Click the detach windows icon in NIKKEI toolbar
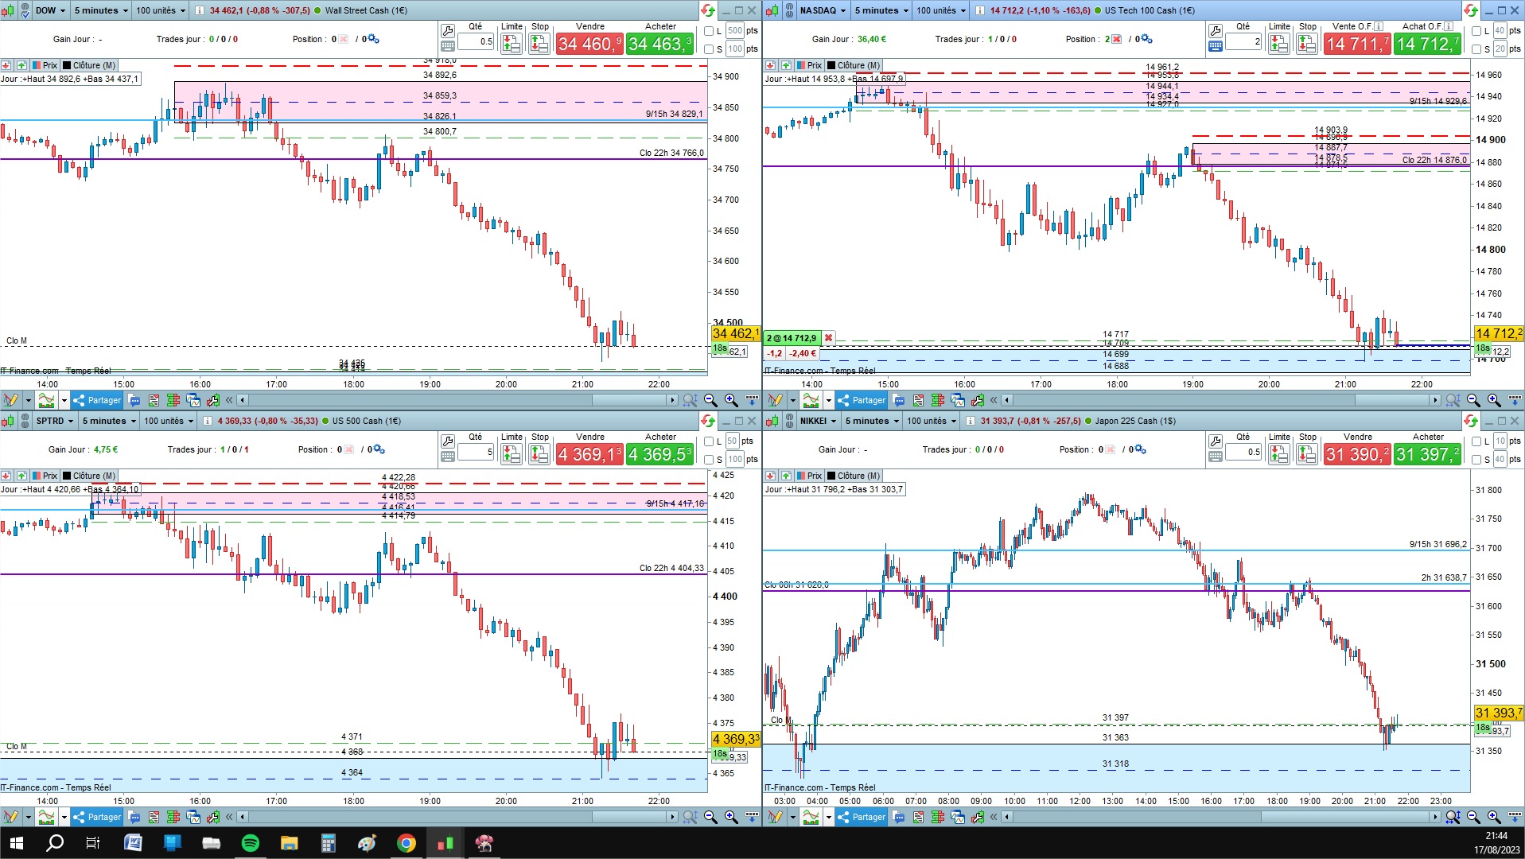This screenshot has height=859, width=1525. [x=958, y=817]
